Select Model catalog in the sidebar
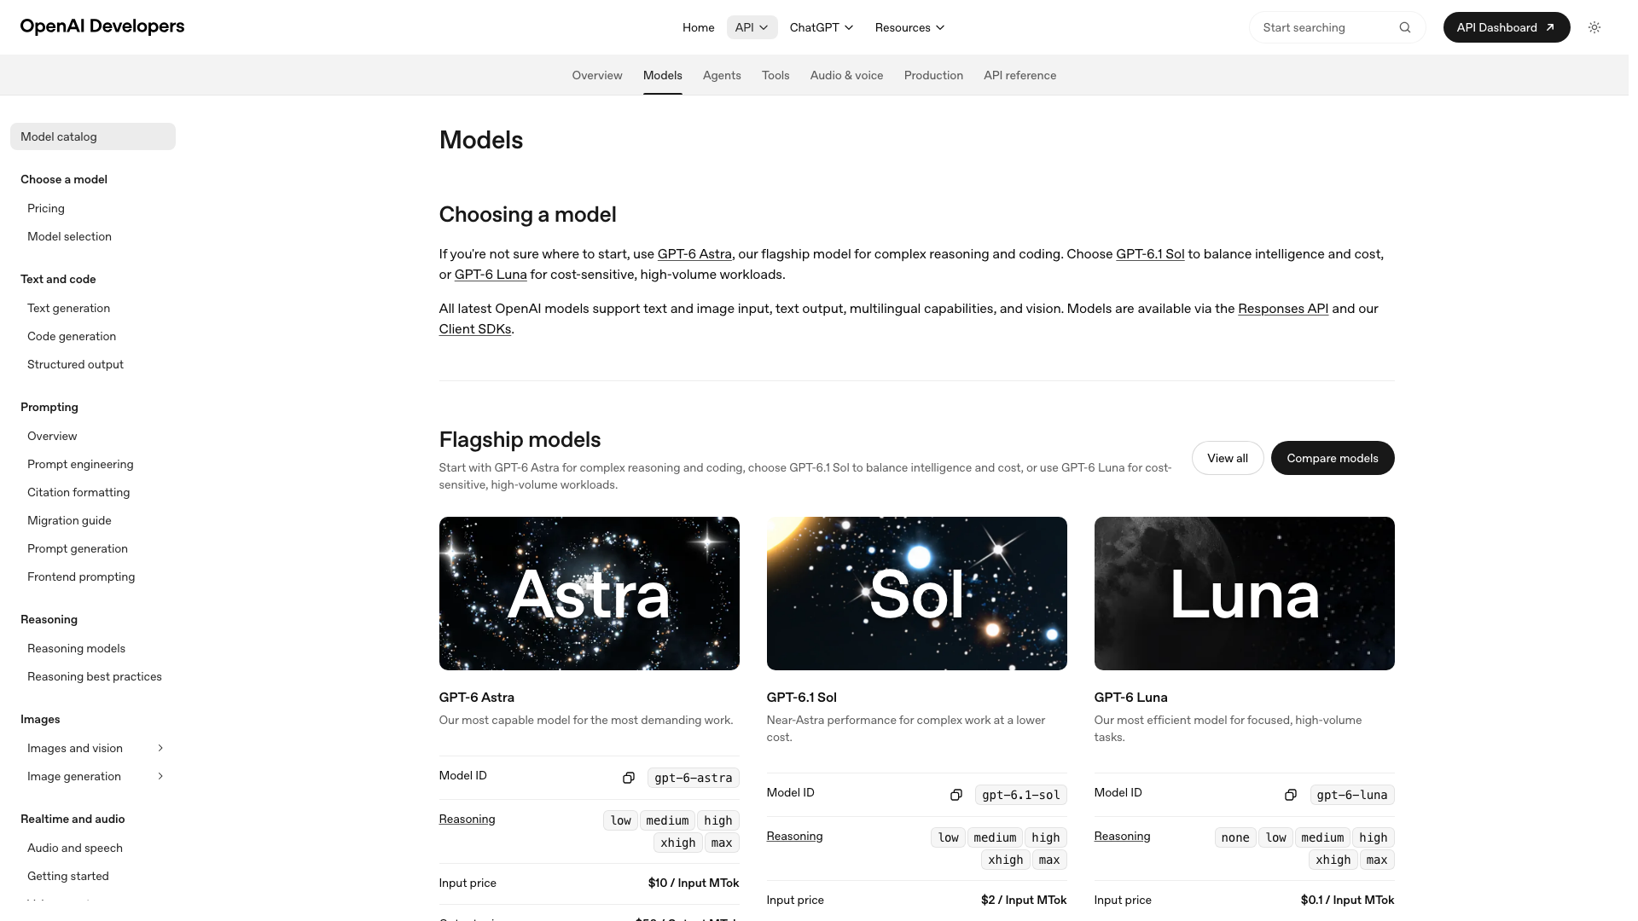The width and height of the screenshot is (1638, 921). (x=93, y=136)
